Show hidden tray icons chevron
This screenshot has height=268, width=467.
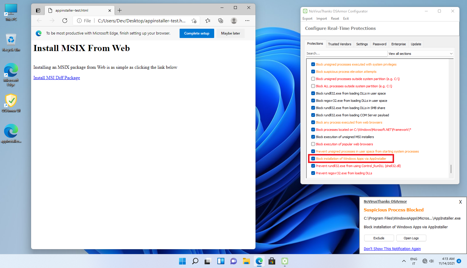(404, 261)
